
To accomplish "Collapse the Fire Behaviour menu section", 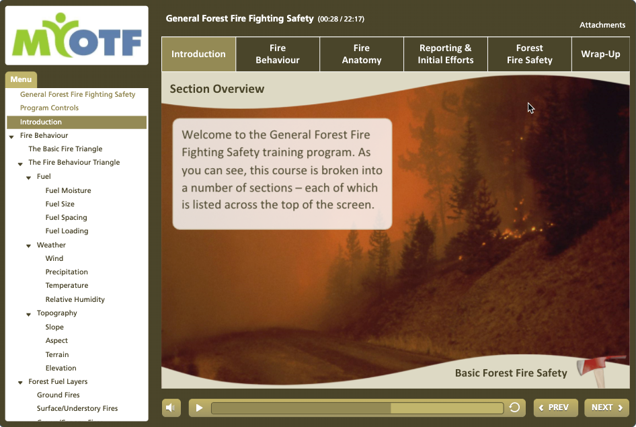I will coord(11,137).
